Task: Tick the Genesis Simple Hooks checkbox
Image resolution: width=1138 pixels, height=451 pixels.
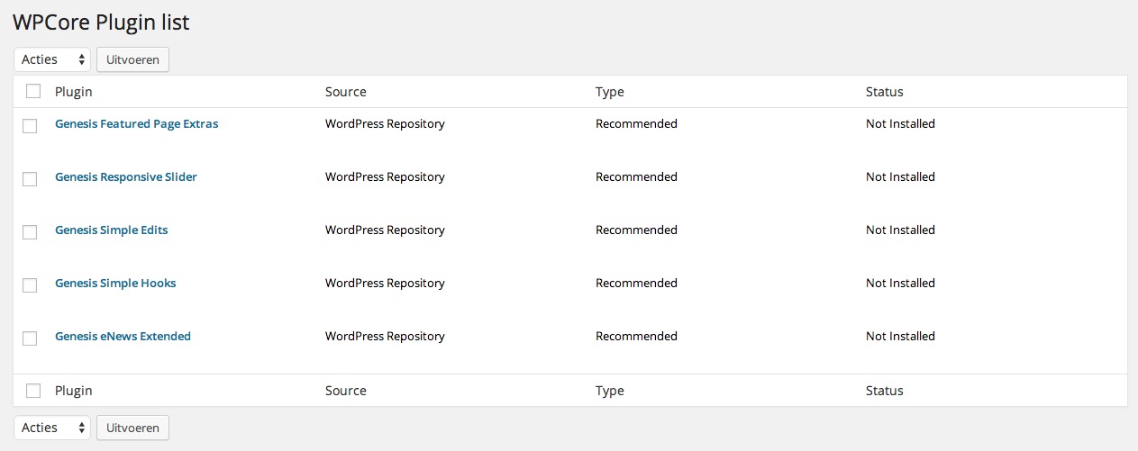Action: (x=30, y=285)
